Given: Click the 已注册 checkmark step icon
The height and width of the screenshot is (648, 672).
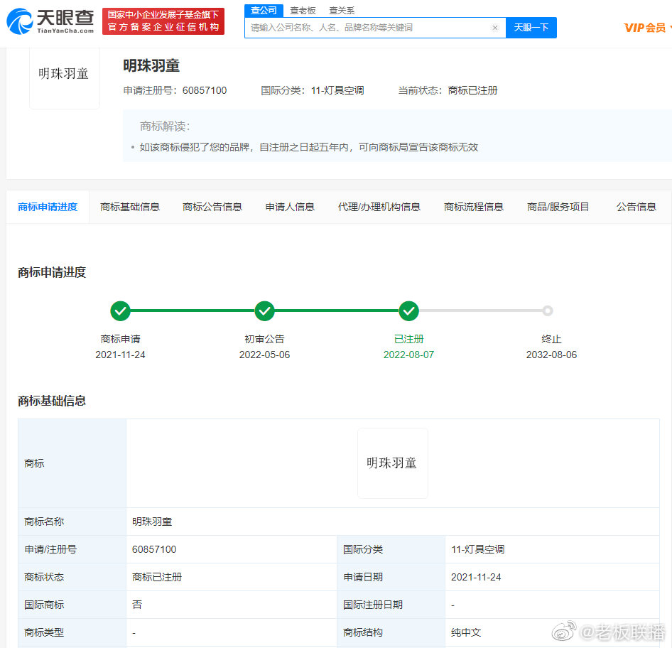Looking at the screenshot, I should coord(408,311).
